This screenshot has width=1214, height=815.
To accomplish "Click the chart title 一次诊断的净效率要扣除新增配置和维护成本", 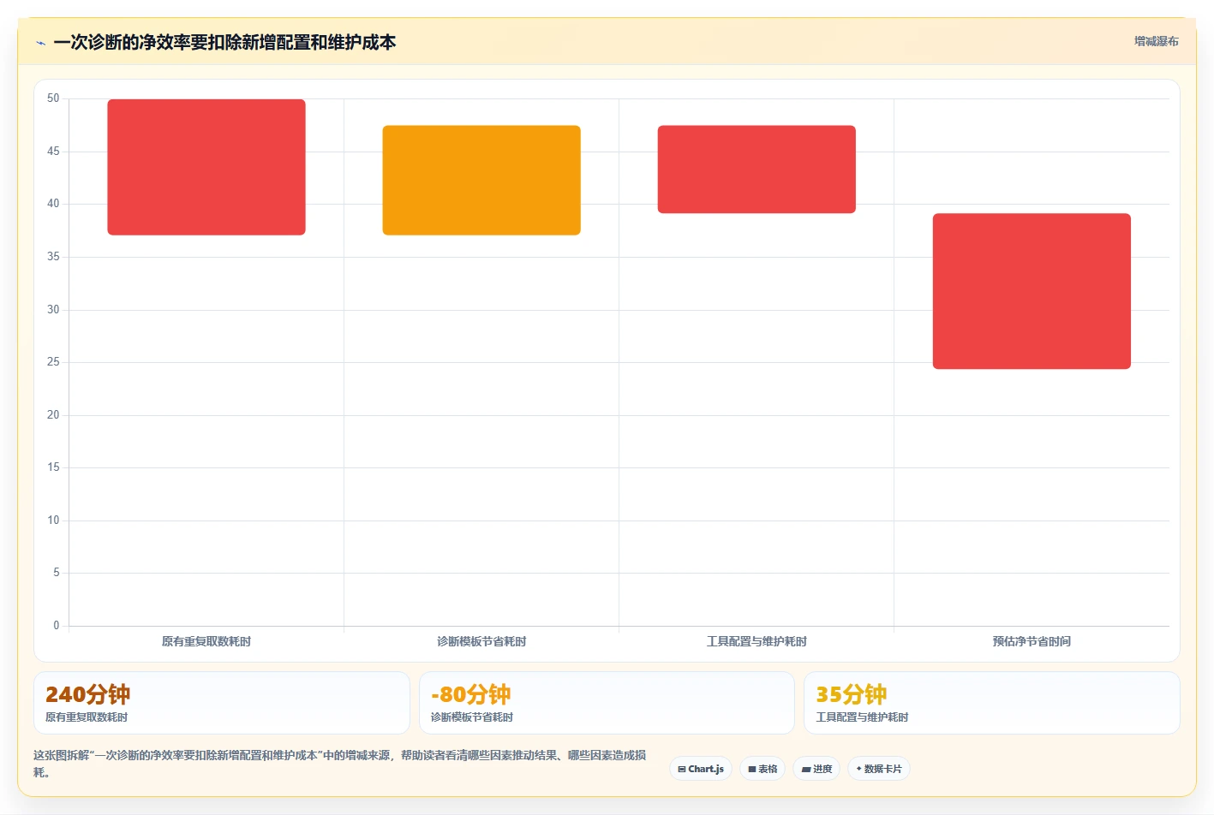I will pos(224,42).
